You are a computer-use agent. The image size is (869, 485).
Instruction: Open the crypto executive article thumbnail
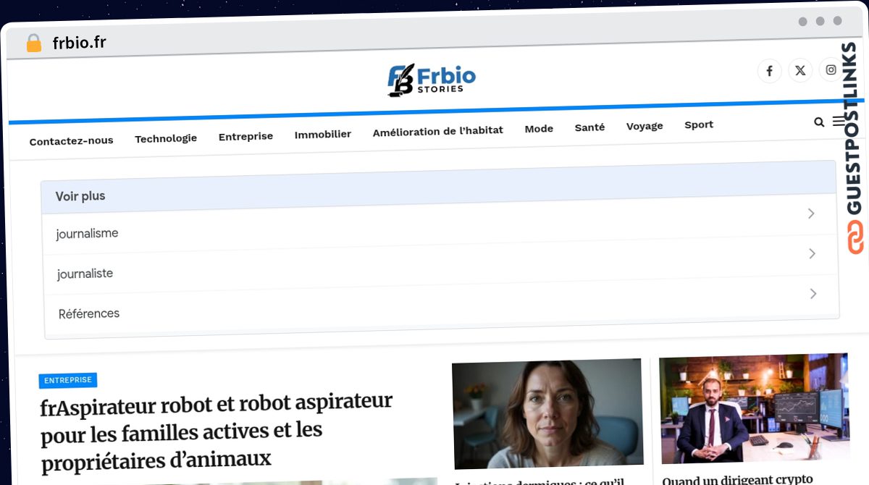(x=755, y=409)
